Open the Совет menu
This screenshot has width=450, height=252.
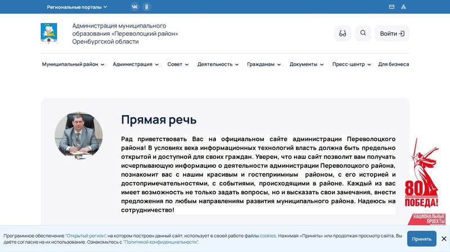pyautogui.click(x=178, y=64)
